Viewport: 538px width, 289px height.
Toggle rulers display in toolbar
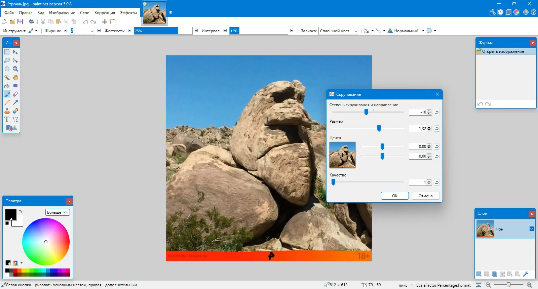112,22
